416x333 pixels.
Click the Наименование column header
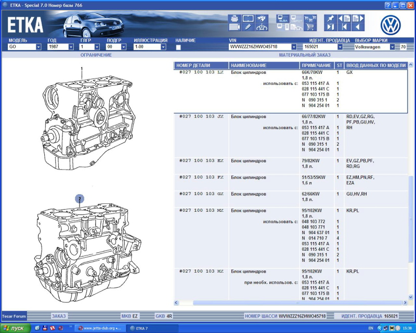click(264, 66)
